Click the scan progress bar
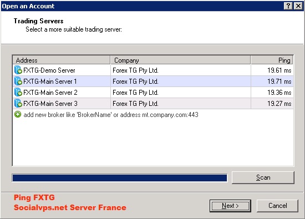This screenshot has width=305, height=219. click(120, 178)
